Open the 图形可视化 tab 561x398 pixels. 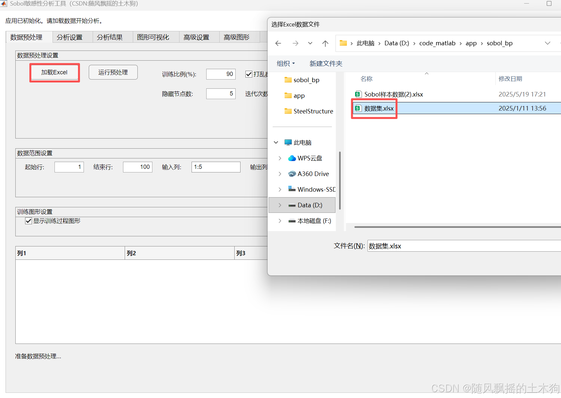click(x=156, y=37)
